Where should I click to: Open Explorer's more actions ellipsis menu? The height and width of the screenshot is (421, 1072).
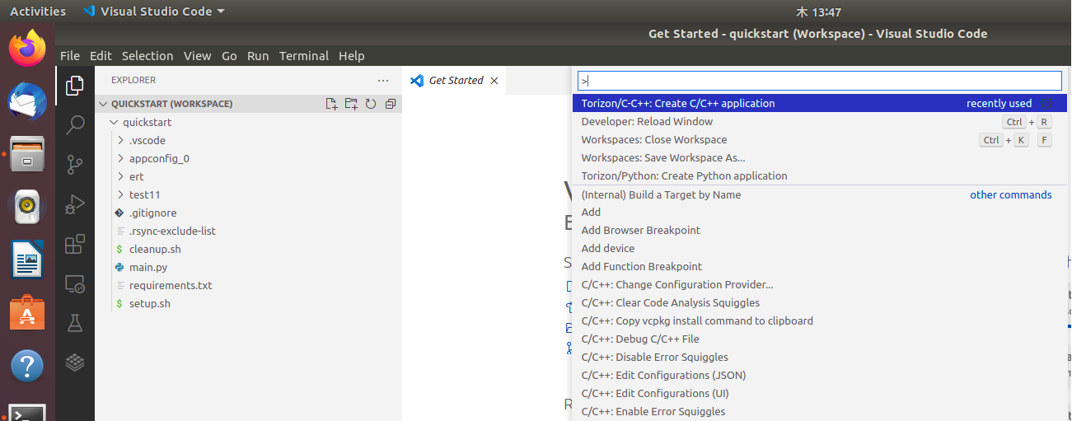[382, 80]
